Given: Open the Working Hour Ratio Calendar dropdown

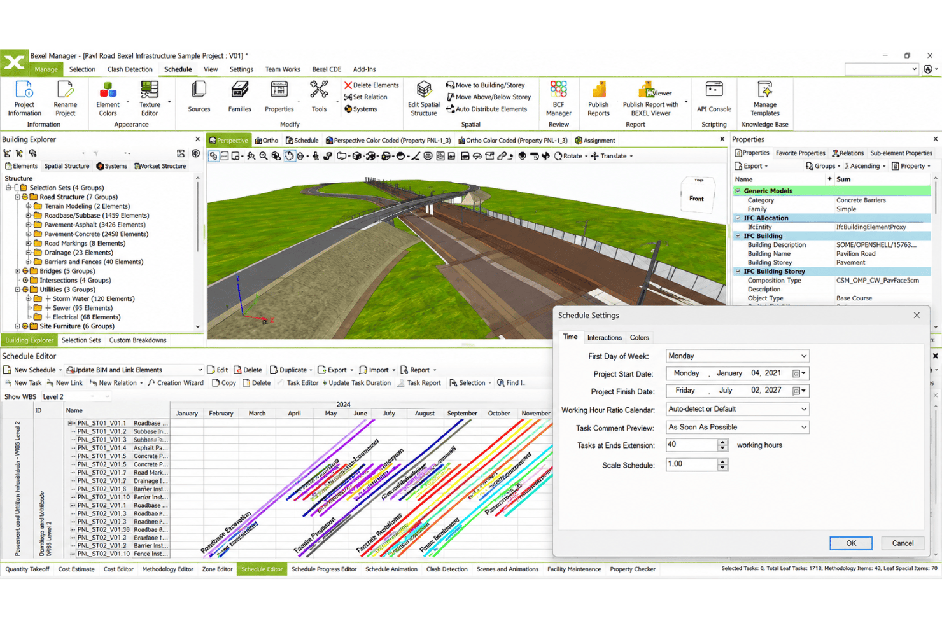Looking at the screenshot, I should coord(737,409).
